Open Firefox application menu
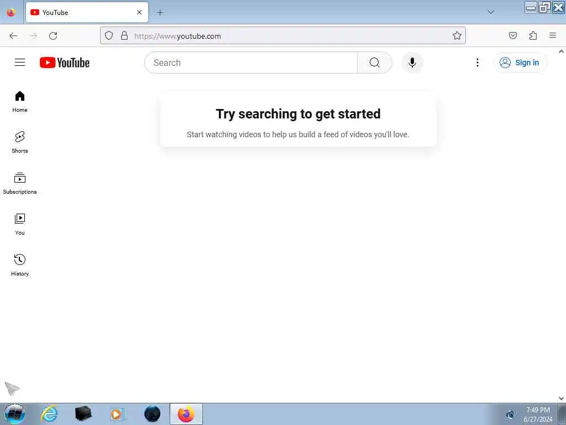Image resolution: width=566 pixels, height=425 pixels. pos(553,35)
